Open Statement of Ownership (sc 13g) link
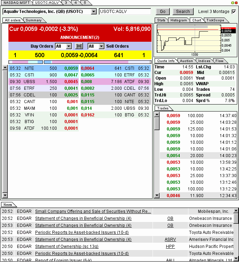This screenshot has width=239, height=263. tap(67, 247)
